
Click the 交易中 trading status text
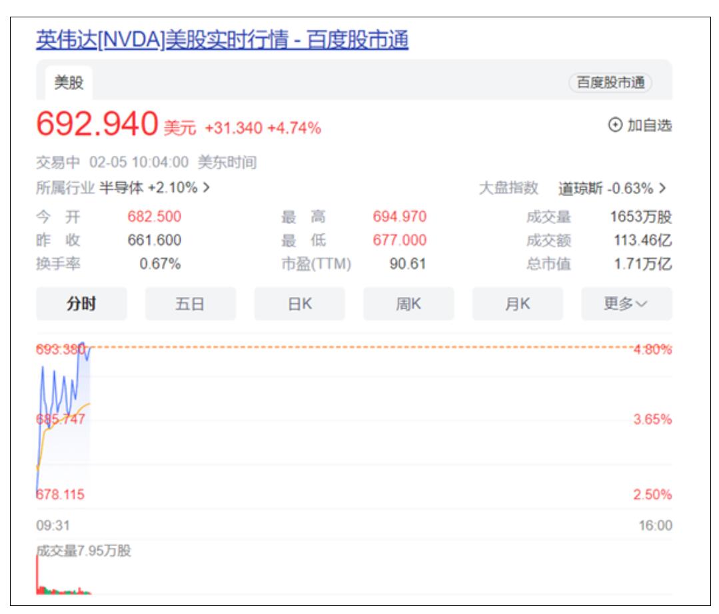point(58,162)
